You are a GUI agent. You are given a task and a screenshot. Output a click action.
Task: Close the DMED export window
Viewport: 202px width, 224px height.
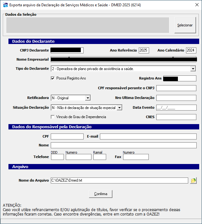[x=197, y=5]
